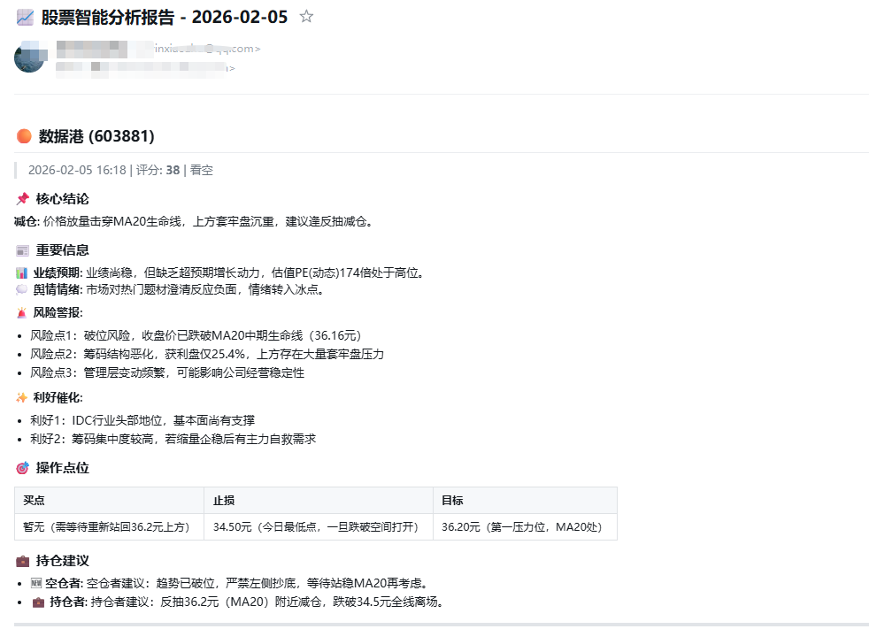
Task: Click the NEW icon beside 空仓者
Action: coord(36,583)
